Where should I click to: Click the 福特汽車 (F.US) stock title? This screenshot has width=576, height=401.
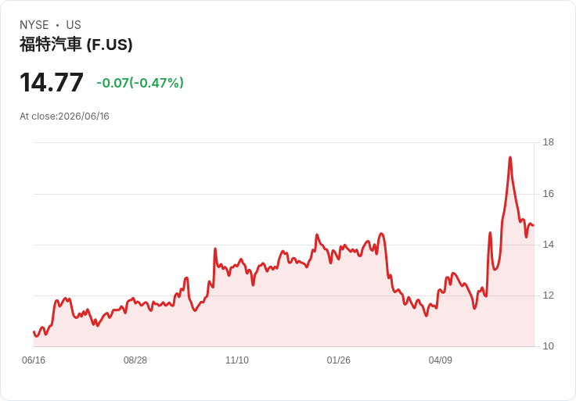click(76, 45)
